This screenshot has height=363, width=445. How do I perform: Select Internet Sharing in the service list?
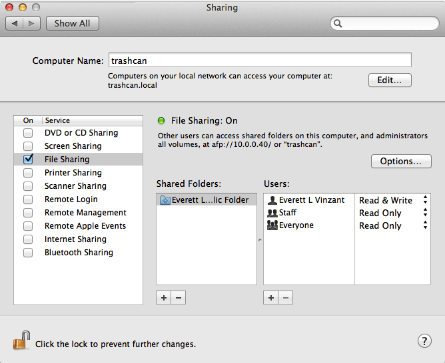click(x=75, y=239)
